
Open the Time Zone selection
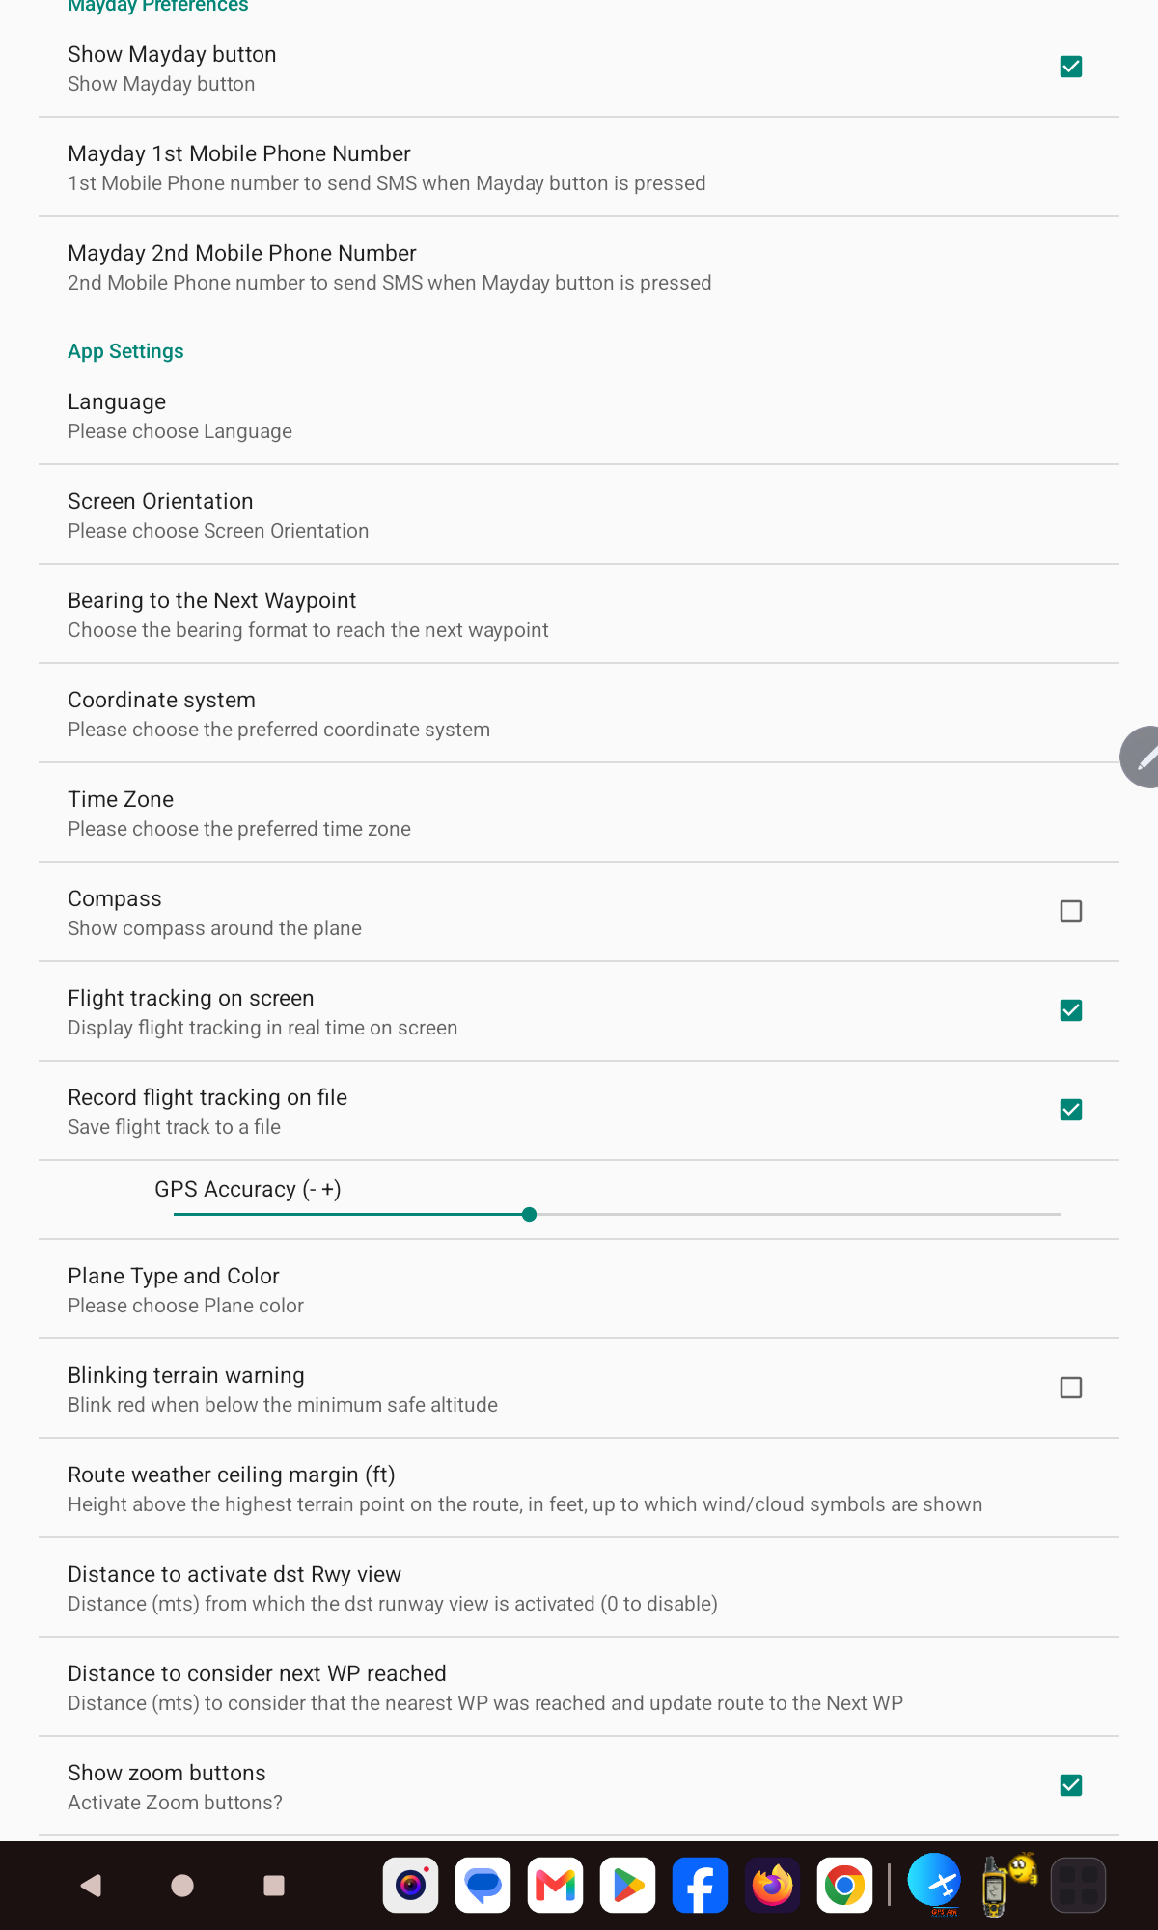click(x=579, y=813)
